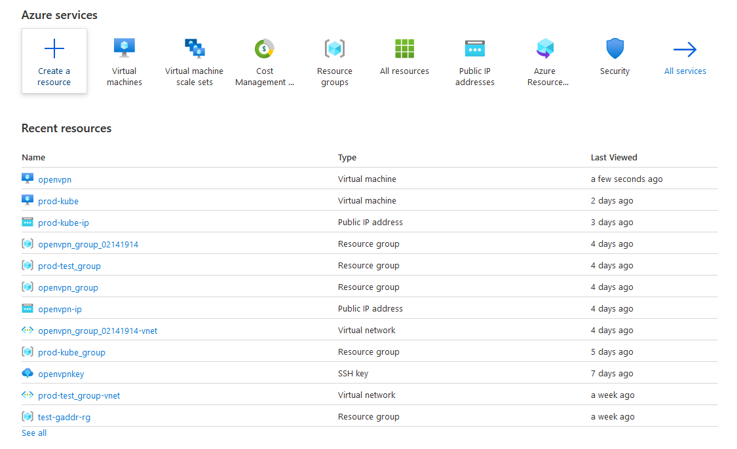Open the Resource groups cube icon
Viewport: 737px width, 449px height.
[x=335, y=48]
